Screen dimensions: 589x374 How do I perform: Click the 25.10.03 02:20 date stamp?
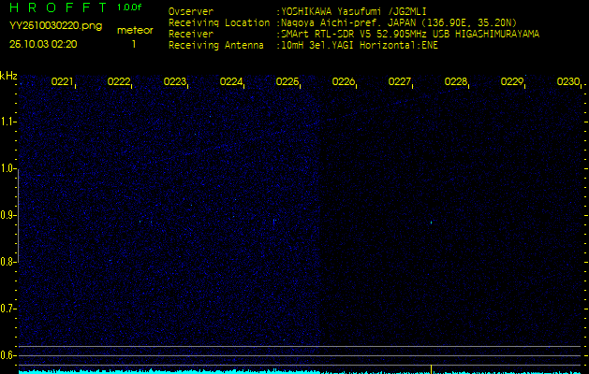pyautogui.click(x=43, y=43)
